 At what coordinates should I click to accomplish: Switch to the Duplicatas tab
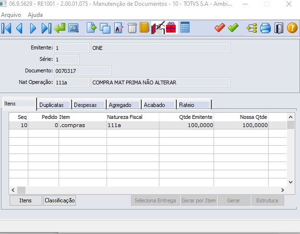[54, 105]
